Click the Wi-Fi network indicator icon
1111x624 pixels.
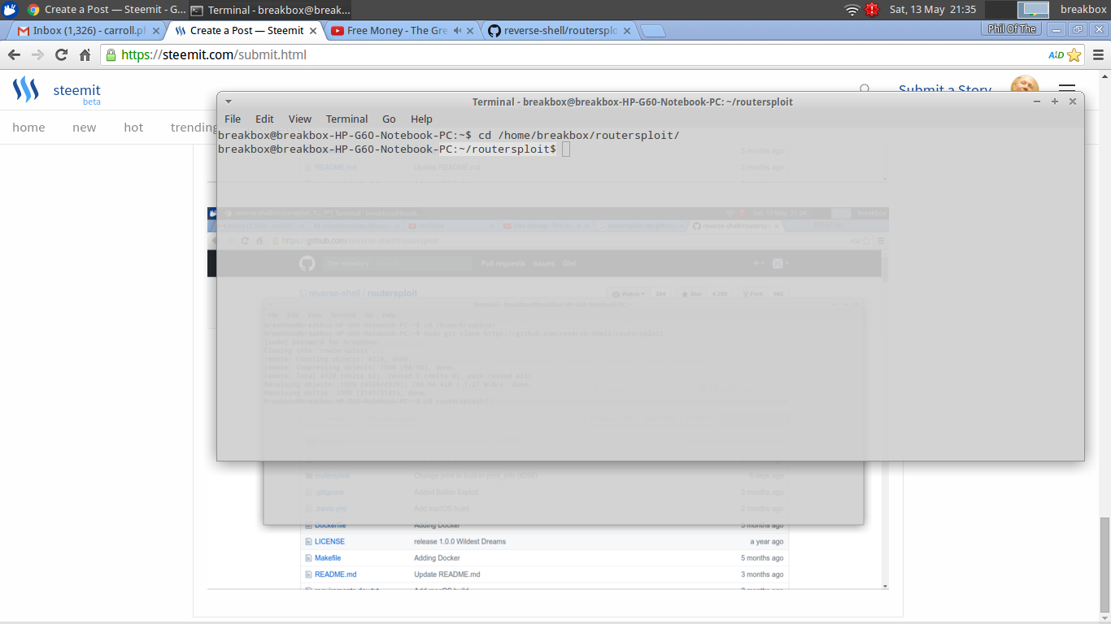click(852, 10)
